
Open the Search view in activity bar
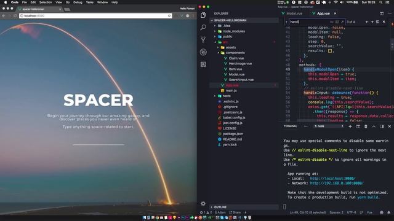203,27
